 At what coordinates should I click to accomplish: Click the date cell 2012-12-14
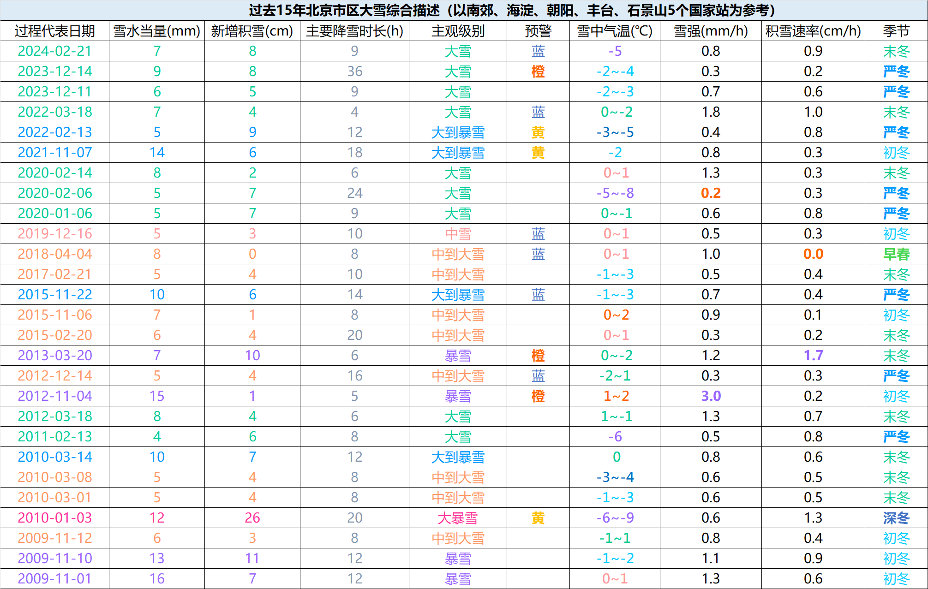(x=55, y=376)
